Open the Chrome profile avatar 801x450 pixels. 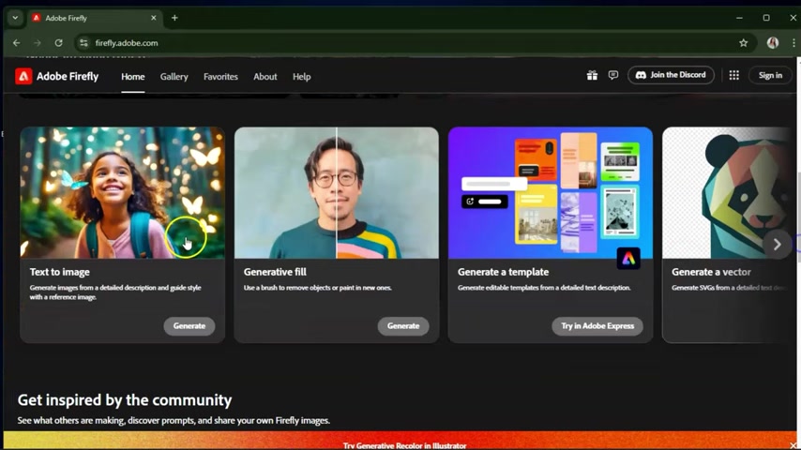(x=773, y=43)
